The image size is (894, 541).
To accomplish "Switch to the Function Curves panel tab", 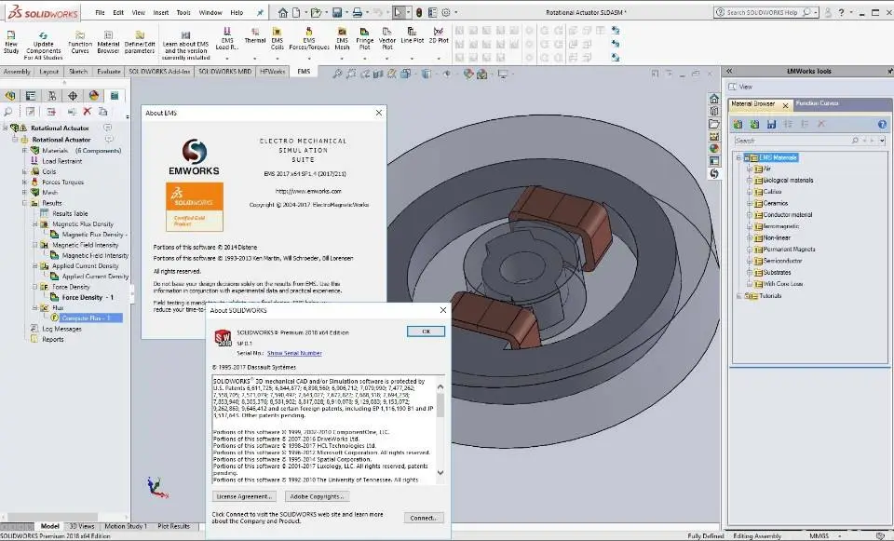I will pos(817,103).
